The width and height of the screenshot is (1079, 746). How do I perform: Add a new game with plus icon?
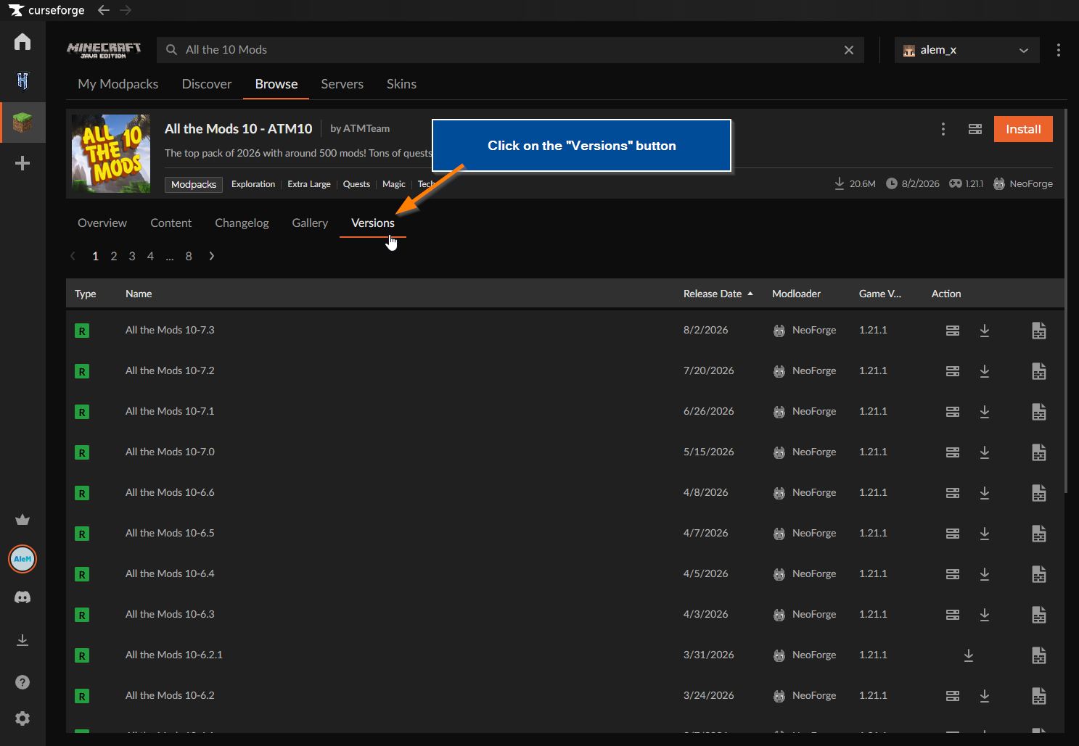(x=22, y=163)
